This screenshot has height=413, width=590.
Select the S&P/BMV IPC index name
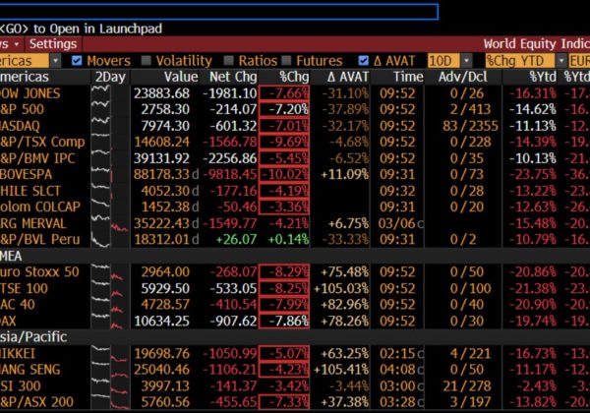coord(37,158)
